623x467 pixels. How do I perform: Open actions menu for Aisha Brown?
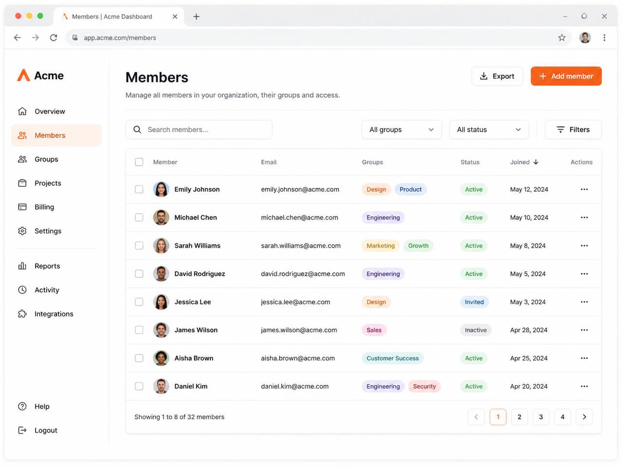coord(584,358)
